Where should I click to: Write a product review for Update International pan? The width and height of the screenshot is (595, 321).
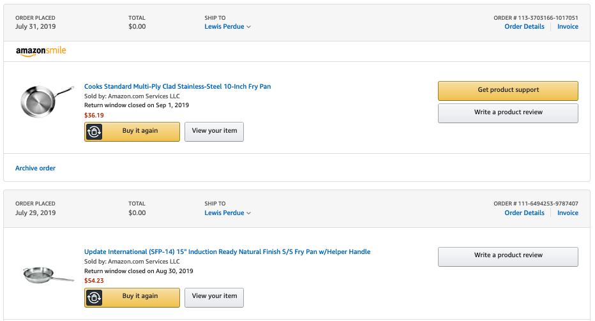[508, 257]
